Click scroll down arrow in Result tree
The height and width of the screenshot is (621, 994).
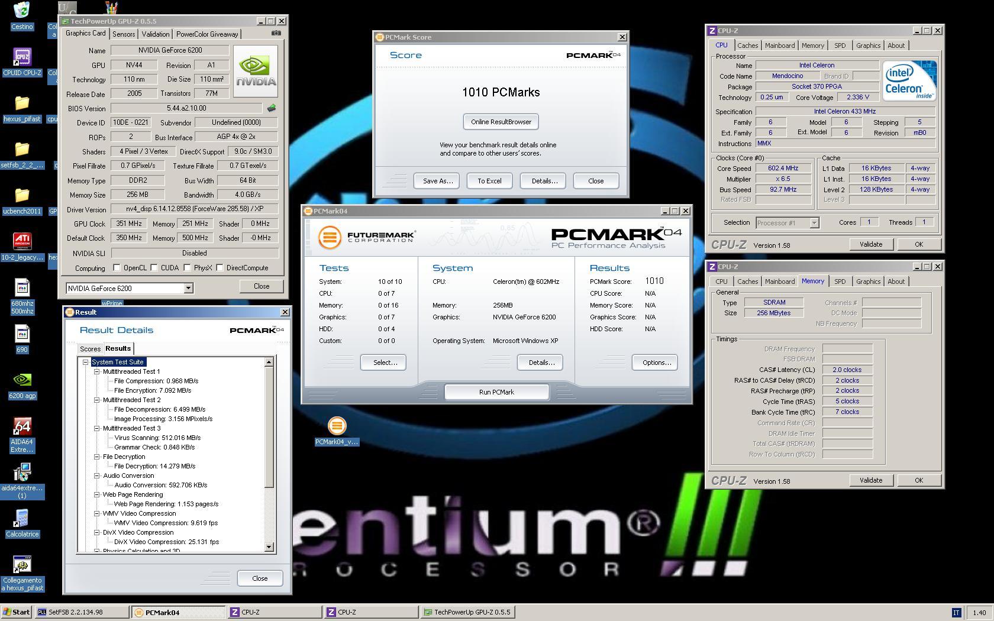point(269,547)
